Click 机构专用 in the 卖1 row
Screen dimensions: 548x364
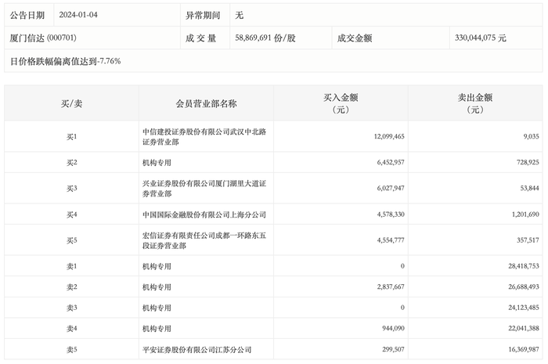pyautogui.click(x=157, y=266)
